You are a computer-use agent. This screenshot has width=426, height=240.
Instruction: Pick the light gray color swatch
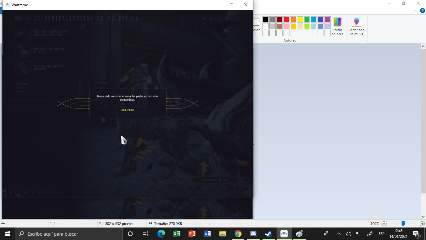click(273, 26)
